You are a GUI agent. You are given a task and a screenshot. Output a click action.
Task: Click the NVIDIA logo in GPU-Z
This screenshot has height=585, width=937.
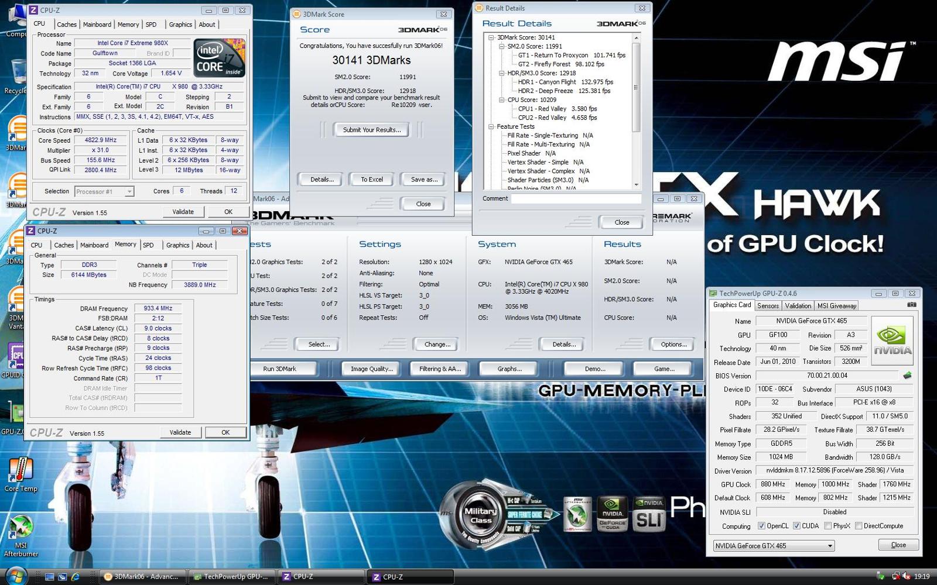pos(892,340)
